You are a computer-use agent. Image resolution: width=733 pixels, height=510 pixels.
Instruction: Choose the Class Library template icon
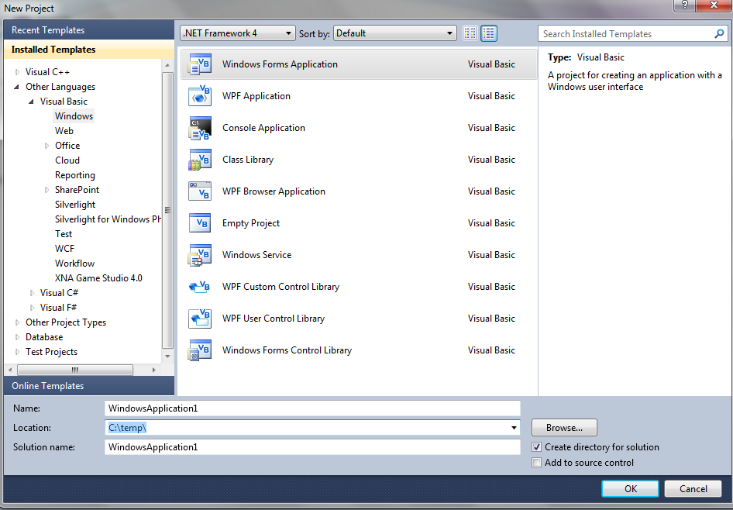(x=200, y=160)
